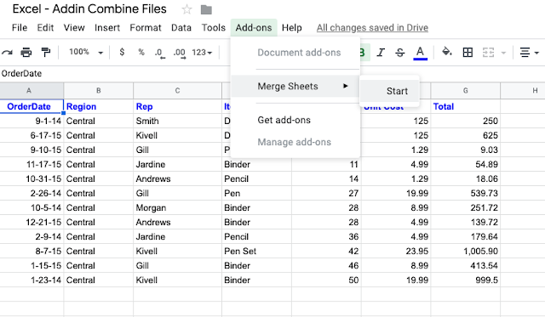545x317 pixels.
Task: Click All changes saved in Drive link
Action: [x=372, y=28]
